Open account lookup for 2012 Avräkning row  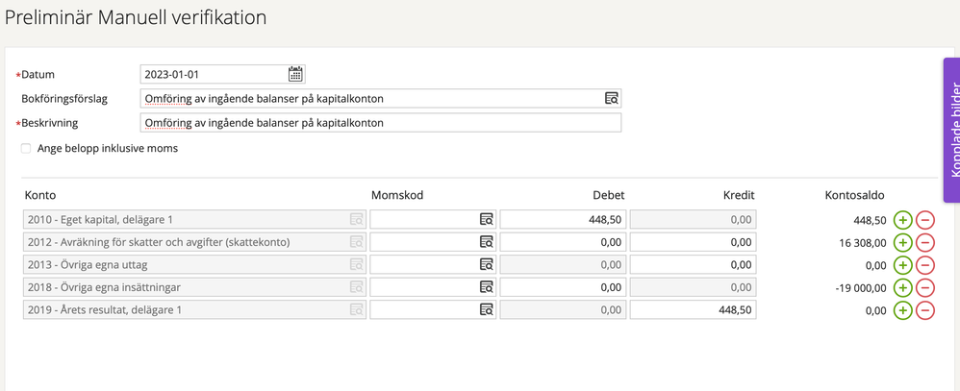pos(356,242)
